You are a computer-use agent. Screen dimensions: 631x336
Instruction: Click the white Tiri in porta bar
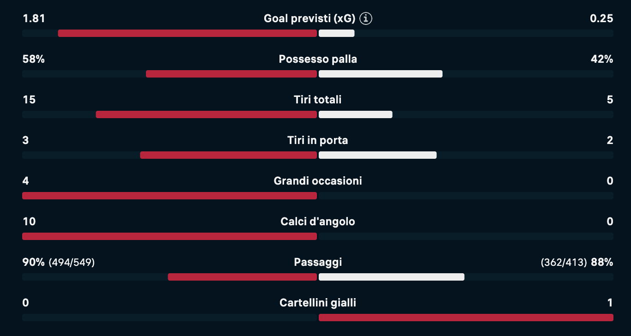377,155
